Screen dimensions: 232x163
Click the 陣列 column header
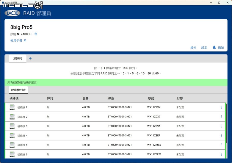pos(50,98)
